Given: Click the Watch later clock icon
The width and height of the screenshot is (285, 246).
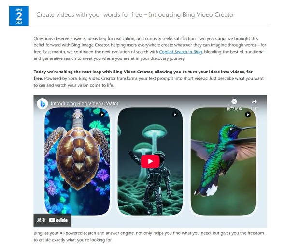Looking at the screenshot, I should coord(234,101).
